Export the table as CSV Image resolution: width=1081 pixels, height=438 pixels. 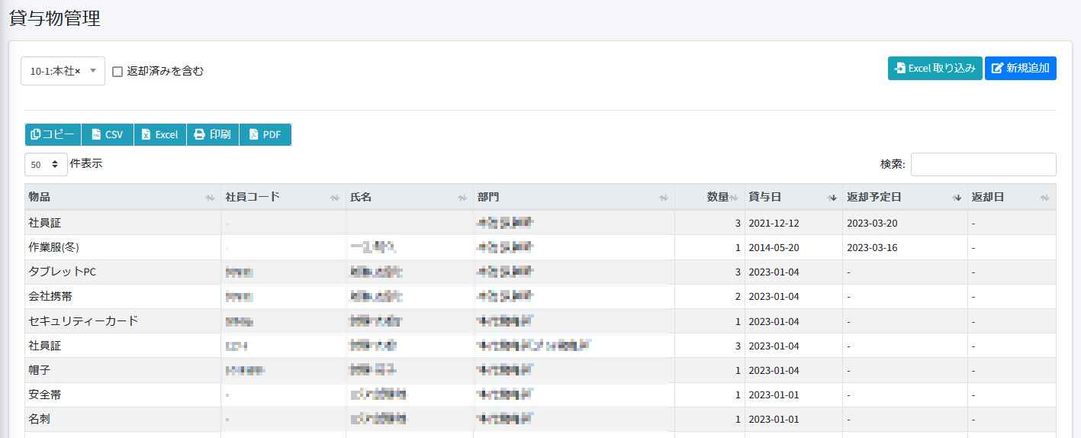pyautogui.click(x=107, y=134)
